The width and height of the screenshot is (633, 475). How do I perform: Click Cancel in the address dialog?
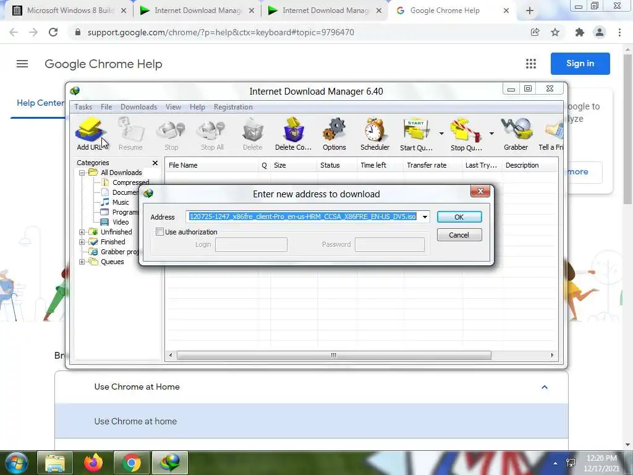tap(459, 235)
